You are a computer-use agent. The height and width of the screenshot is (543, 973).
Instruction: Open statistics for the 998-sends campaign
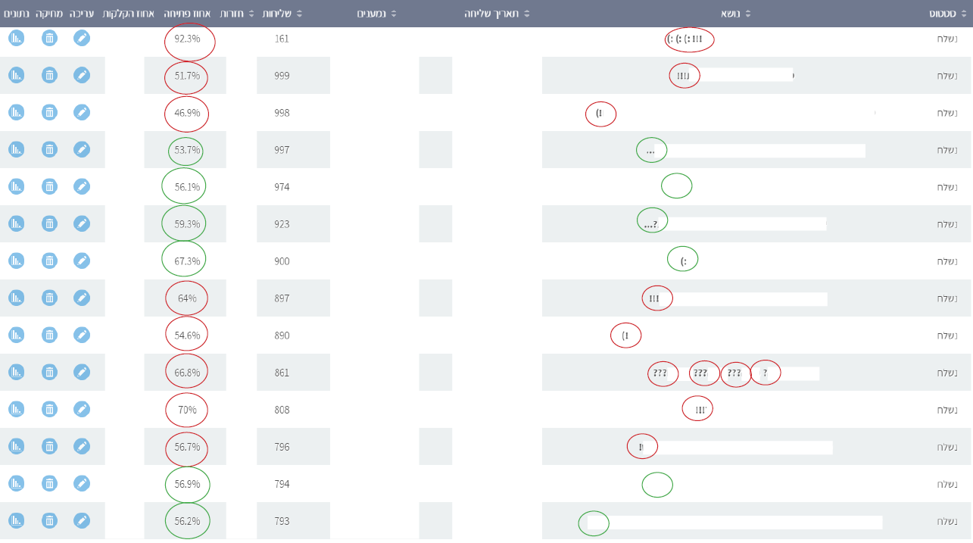17,112
